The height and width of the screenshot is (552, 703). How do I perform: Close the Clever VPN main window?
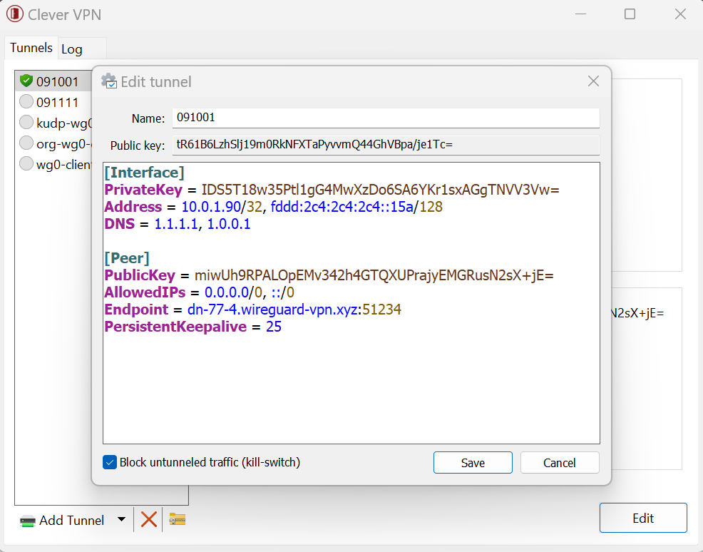(x=680, y=14)
